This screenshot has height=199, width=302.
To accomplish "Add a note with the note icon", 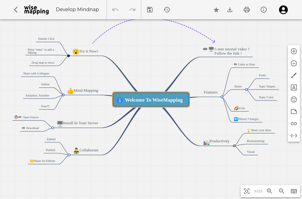I will point(294,112).
